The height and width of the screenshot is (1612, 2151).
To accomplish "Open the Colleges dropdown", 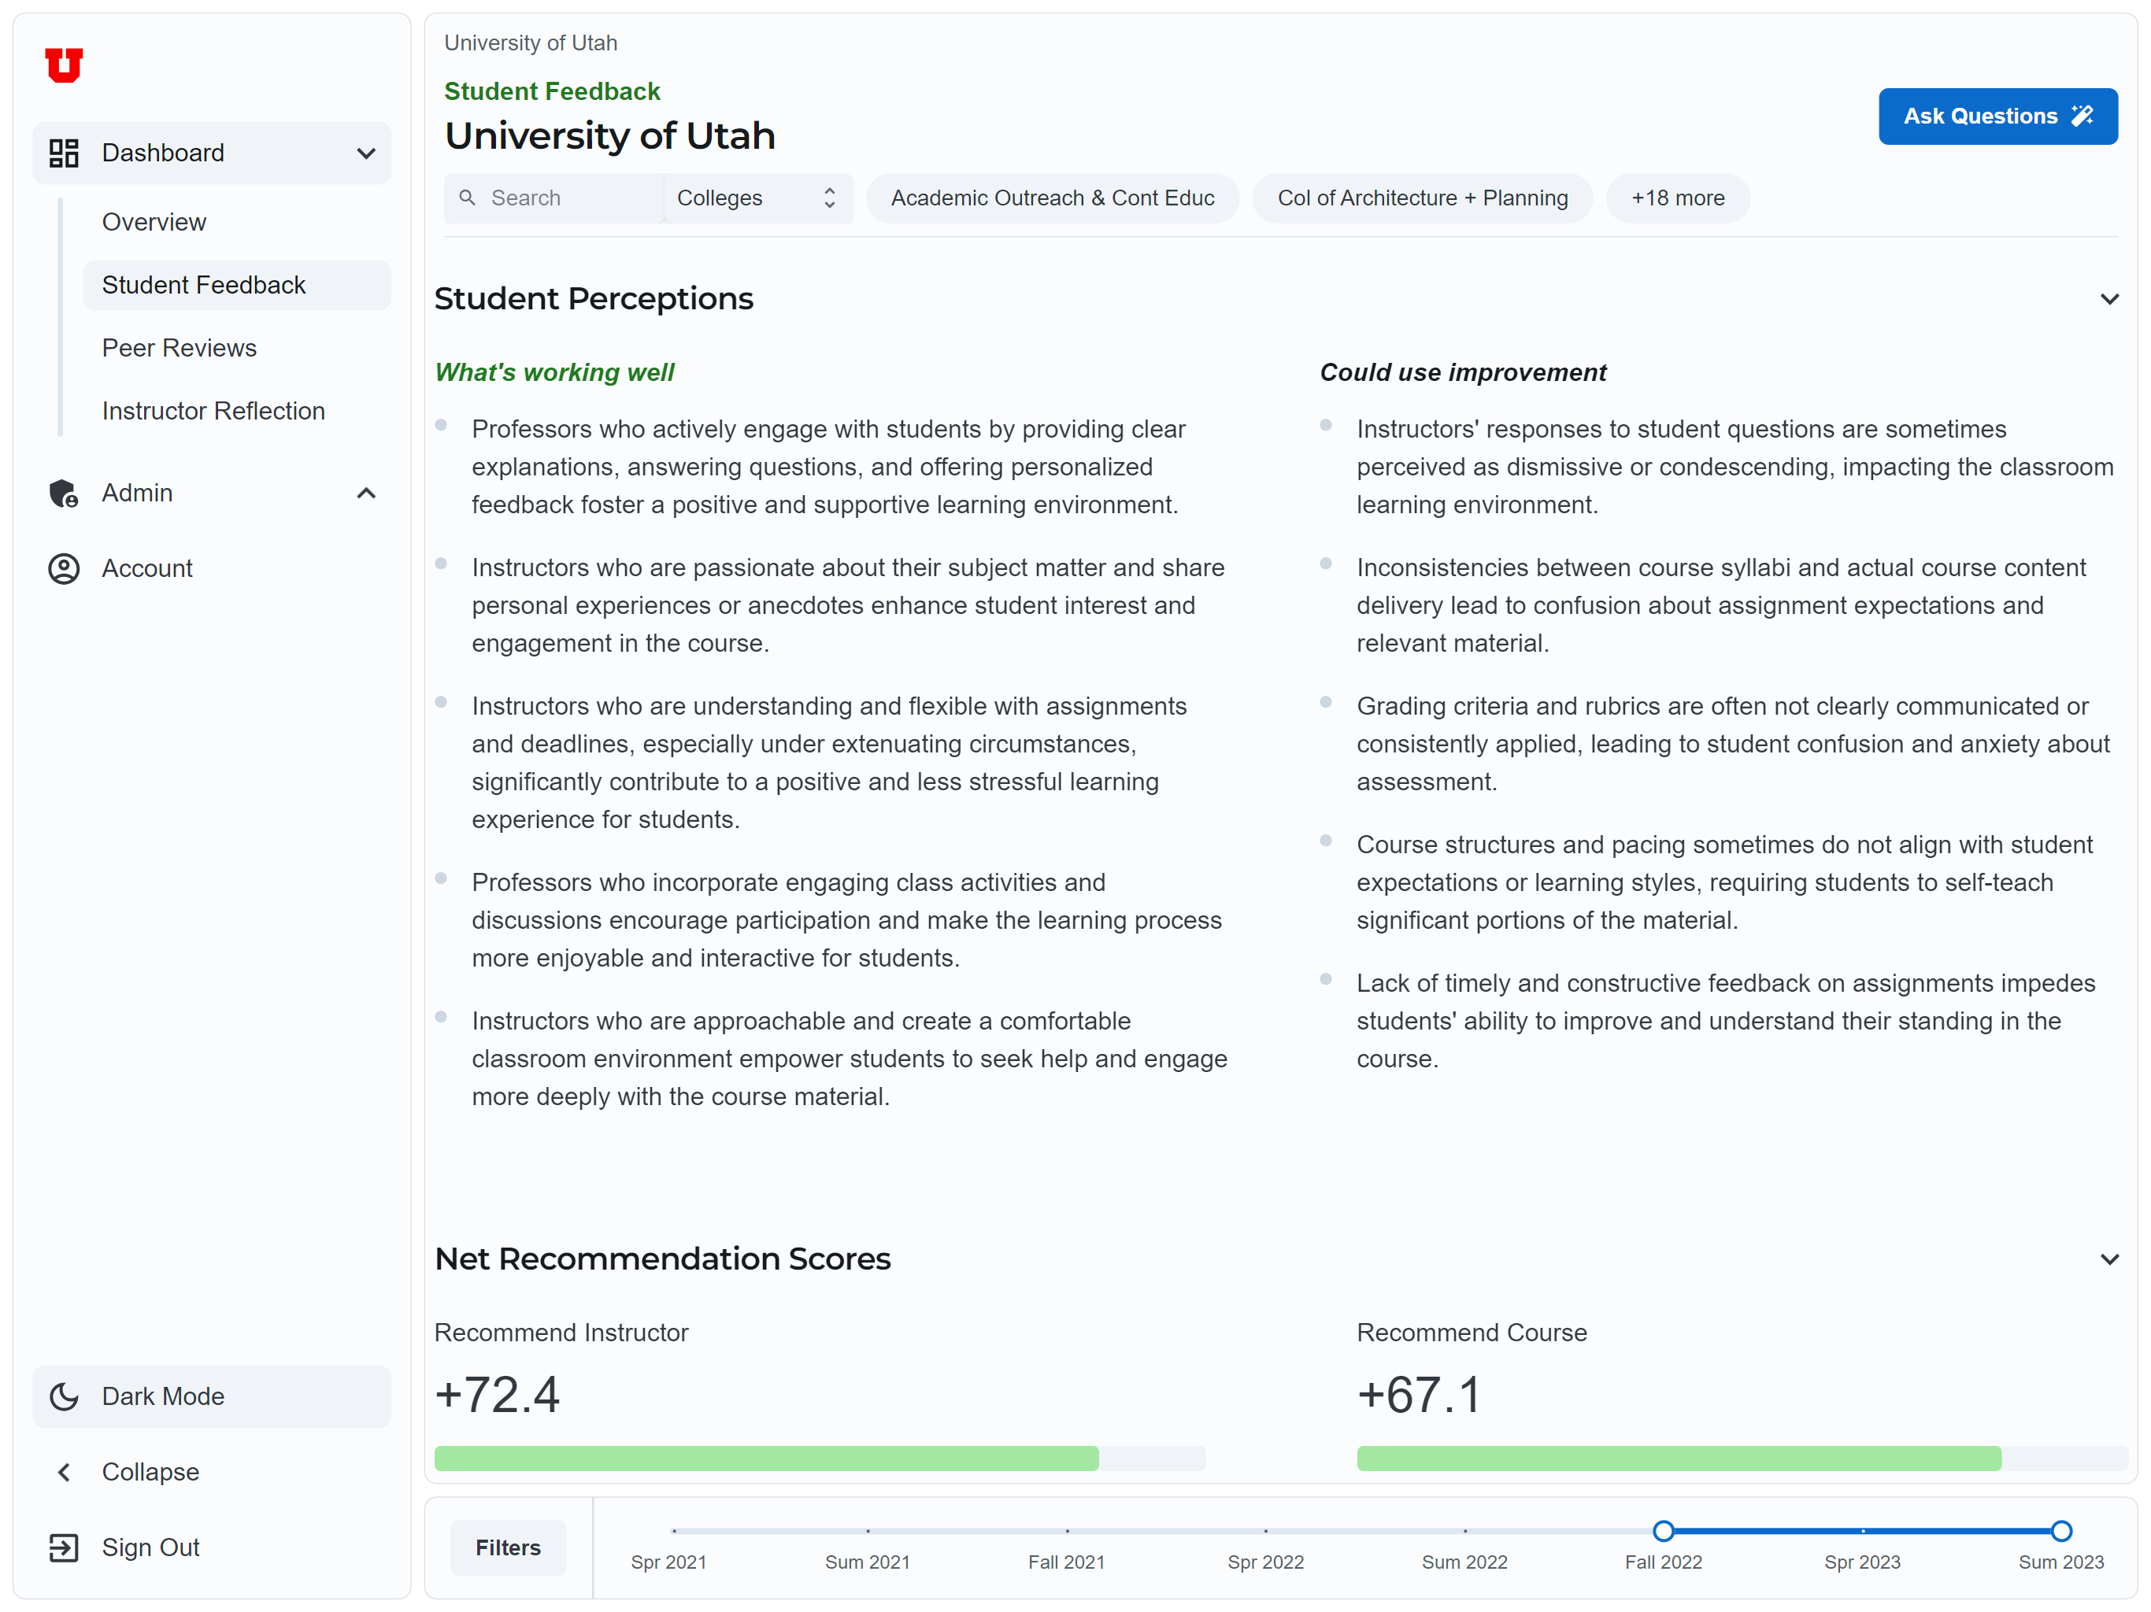I will click(757, 198).
